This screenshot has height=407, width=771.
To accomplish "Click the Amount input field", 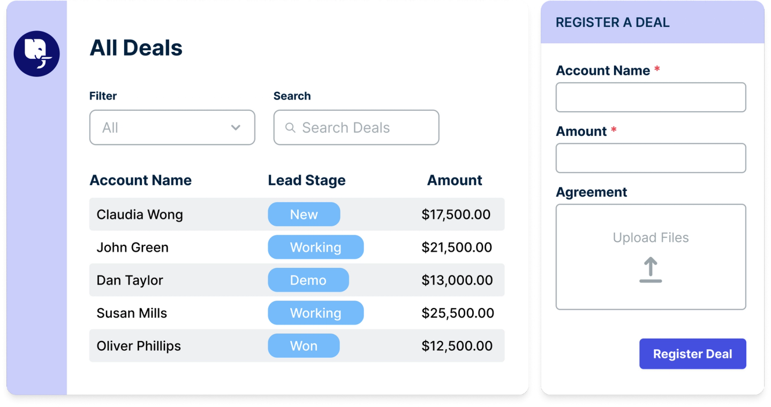I will point(651,158).
